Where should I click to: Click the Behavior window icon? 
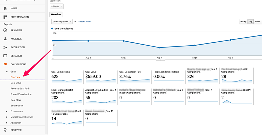(x=5, y=56)
